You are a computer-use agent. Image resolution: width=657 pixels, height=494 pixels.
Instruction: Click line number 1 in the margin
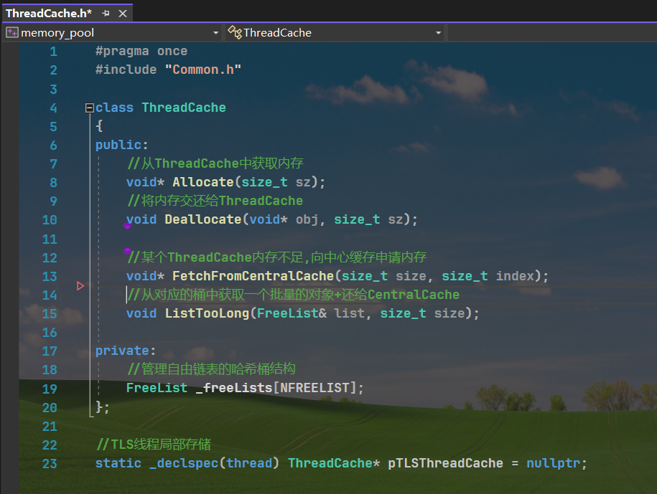(x=53, y=52)
